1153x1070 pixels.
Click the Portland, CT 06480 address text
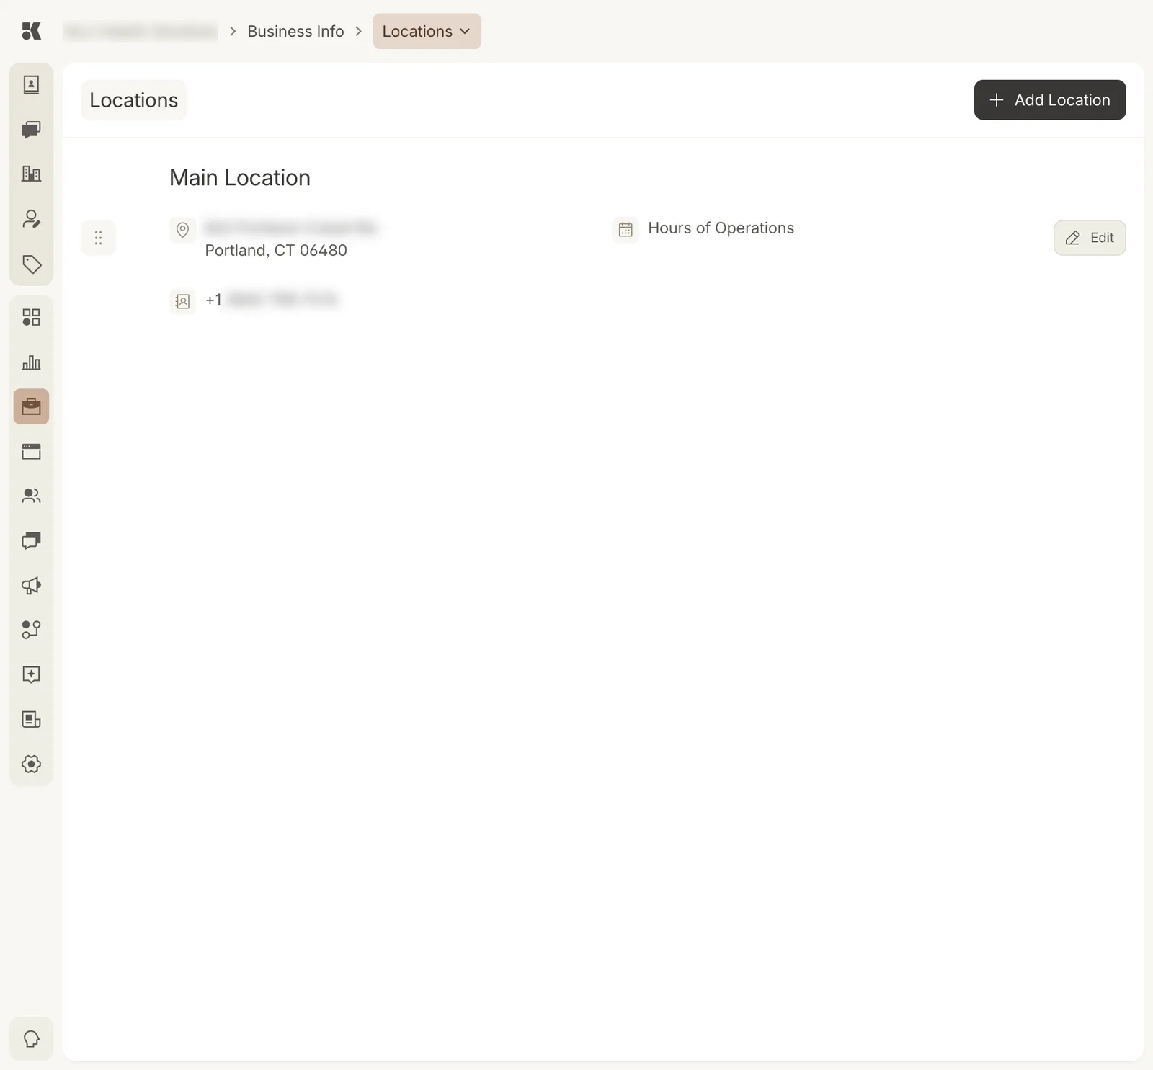coord(276,250)
